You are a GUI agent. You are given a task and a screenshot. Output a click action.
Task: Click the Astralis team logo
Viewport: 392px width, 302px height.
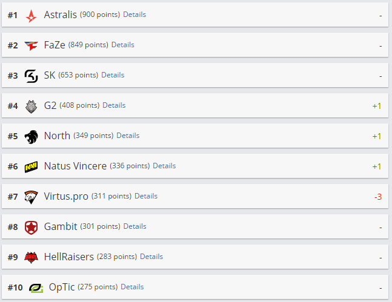point(31,15)
